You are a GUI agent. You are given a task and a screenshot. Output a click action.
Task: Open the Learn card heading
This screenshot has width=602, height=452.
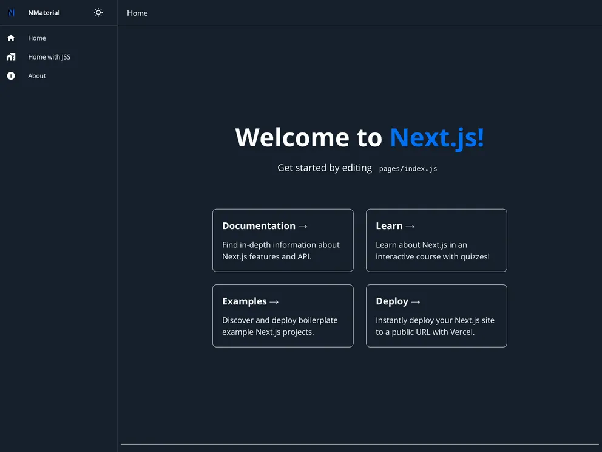389,226
